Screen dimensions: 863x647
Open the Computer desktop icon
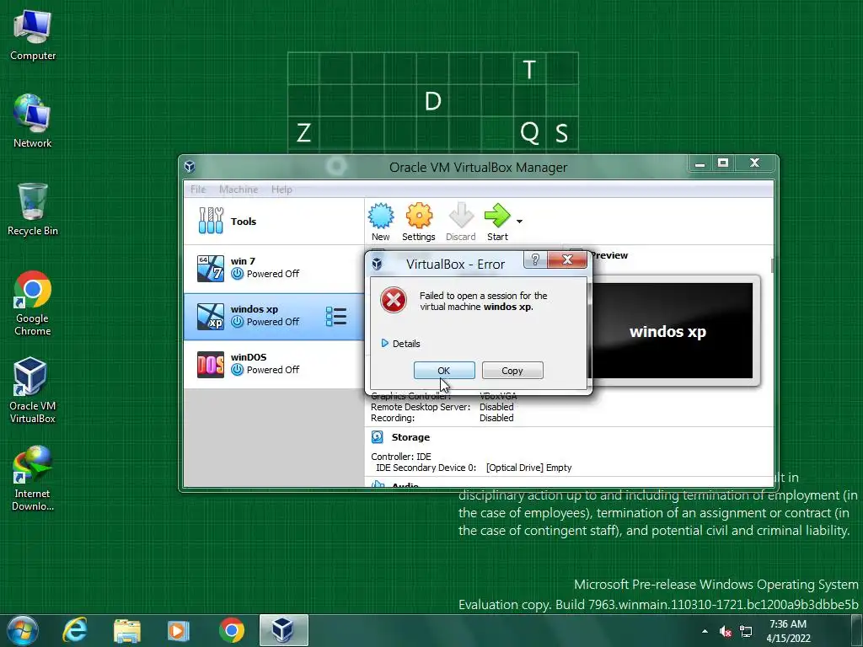click(33, 35)
